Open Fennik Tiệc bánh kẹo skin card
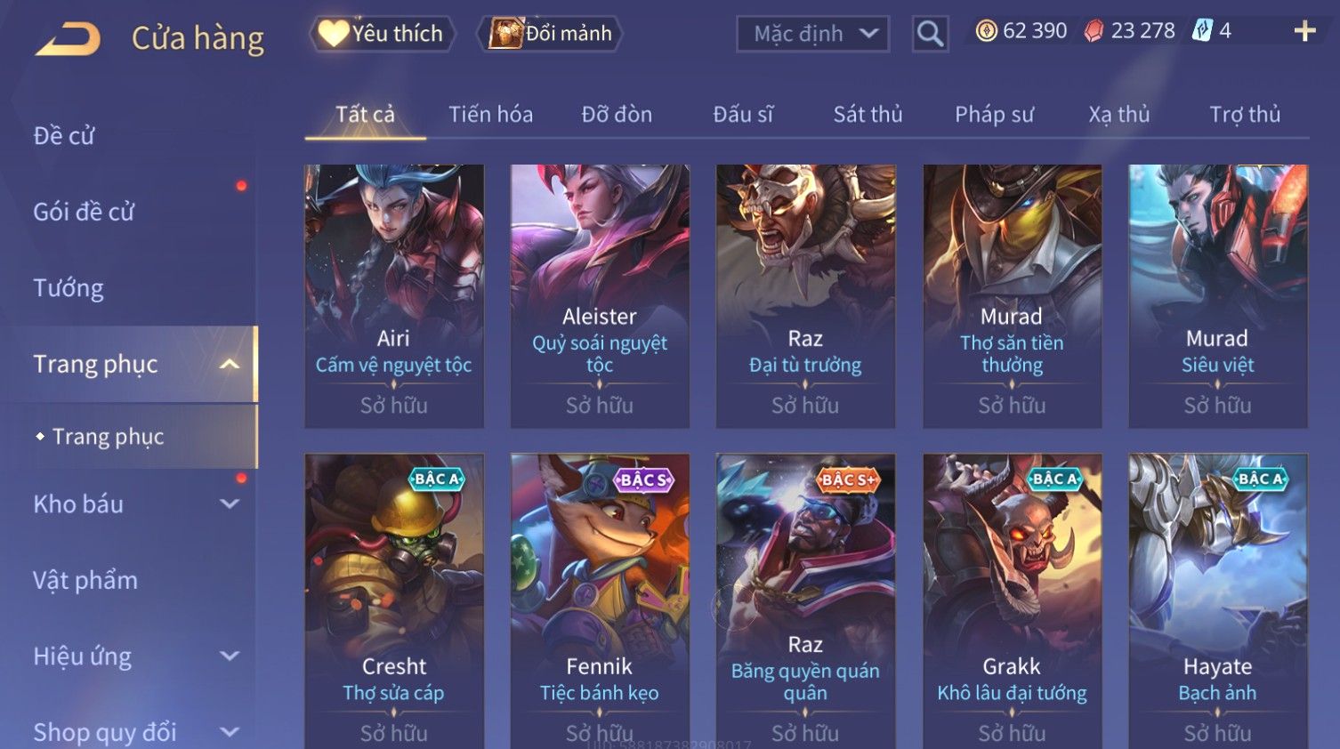 pos(600,601)
